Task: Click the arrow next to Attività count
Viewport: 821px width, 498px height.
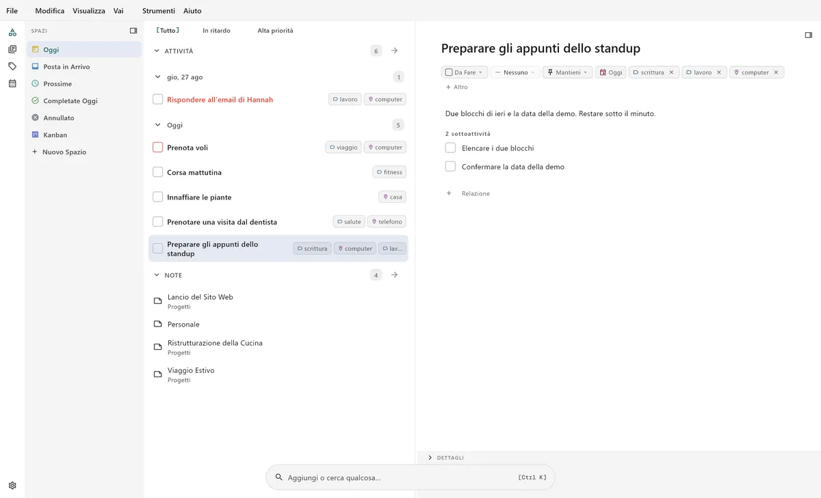Action: coord(395,51)
